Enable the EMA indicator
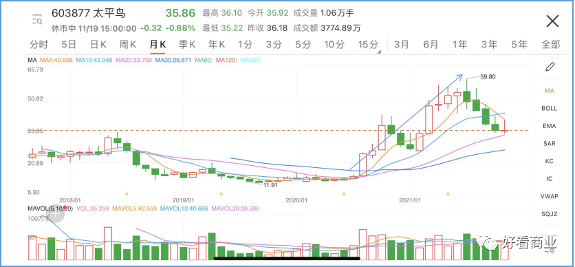Screen dimensions: 575x267 pos(549,126)
